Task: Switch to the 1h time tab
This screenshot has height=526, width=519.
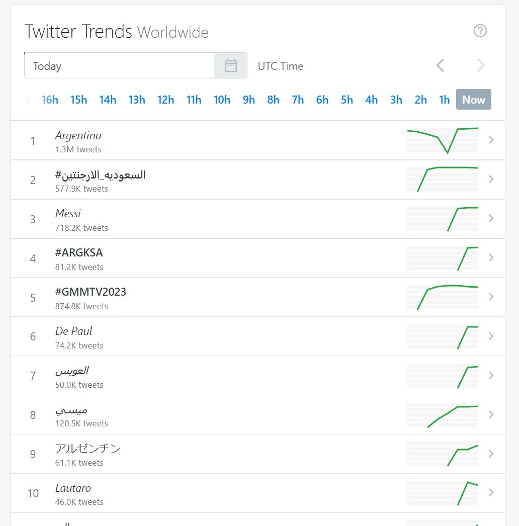Action: click(x=444, y=100)
